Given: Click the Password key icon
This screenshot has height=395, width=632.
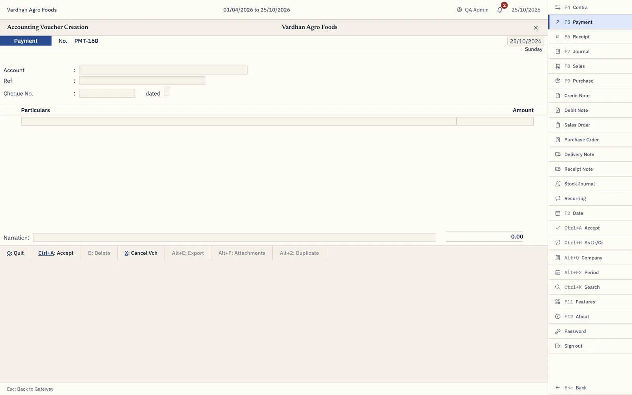Looking at the screenshot, I should 558,331.
